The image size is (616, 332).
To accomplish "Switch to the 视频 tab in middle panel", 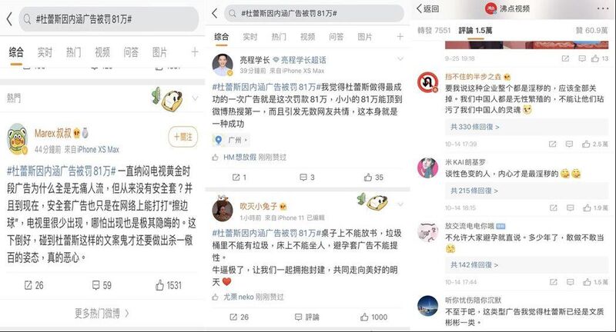I will 307,37.
